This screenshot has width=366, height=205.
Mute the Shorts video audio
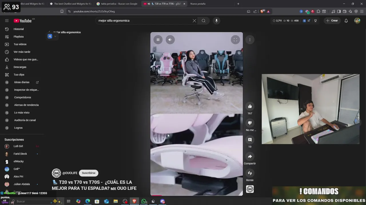tap(170, 40)
